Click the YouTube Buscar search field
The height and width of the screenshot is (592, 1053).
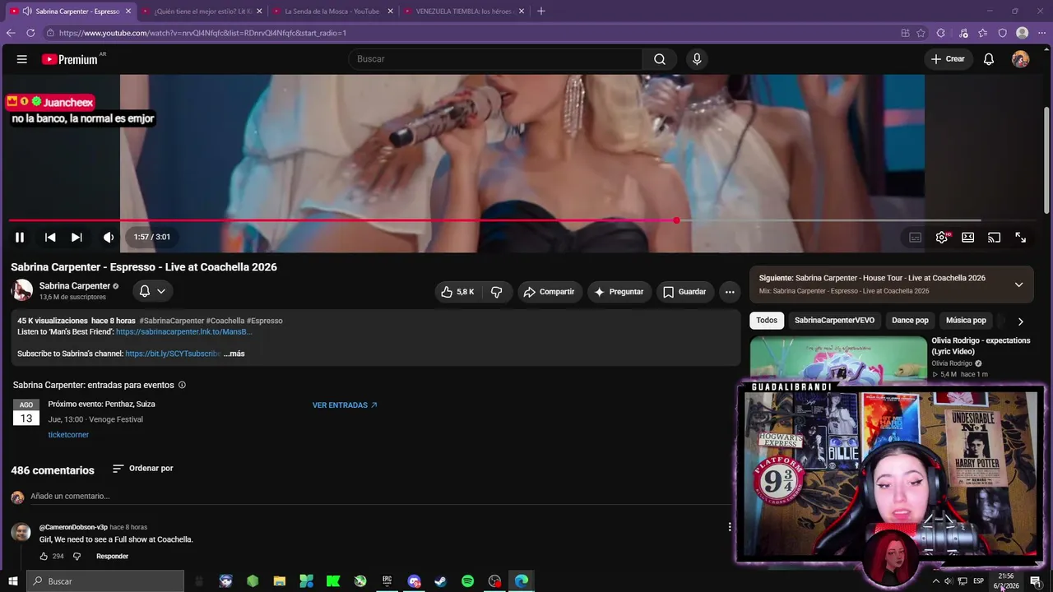pyautogui.click(x=496, y=59)
